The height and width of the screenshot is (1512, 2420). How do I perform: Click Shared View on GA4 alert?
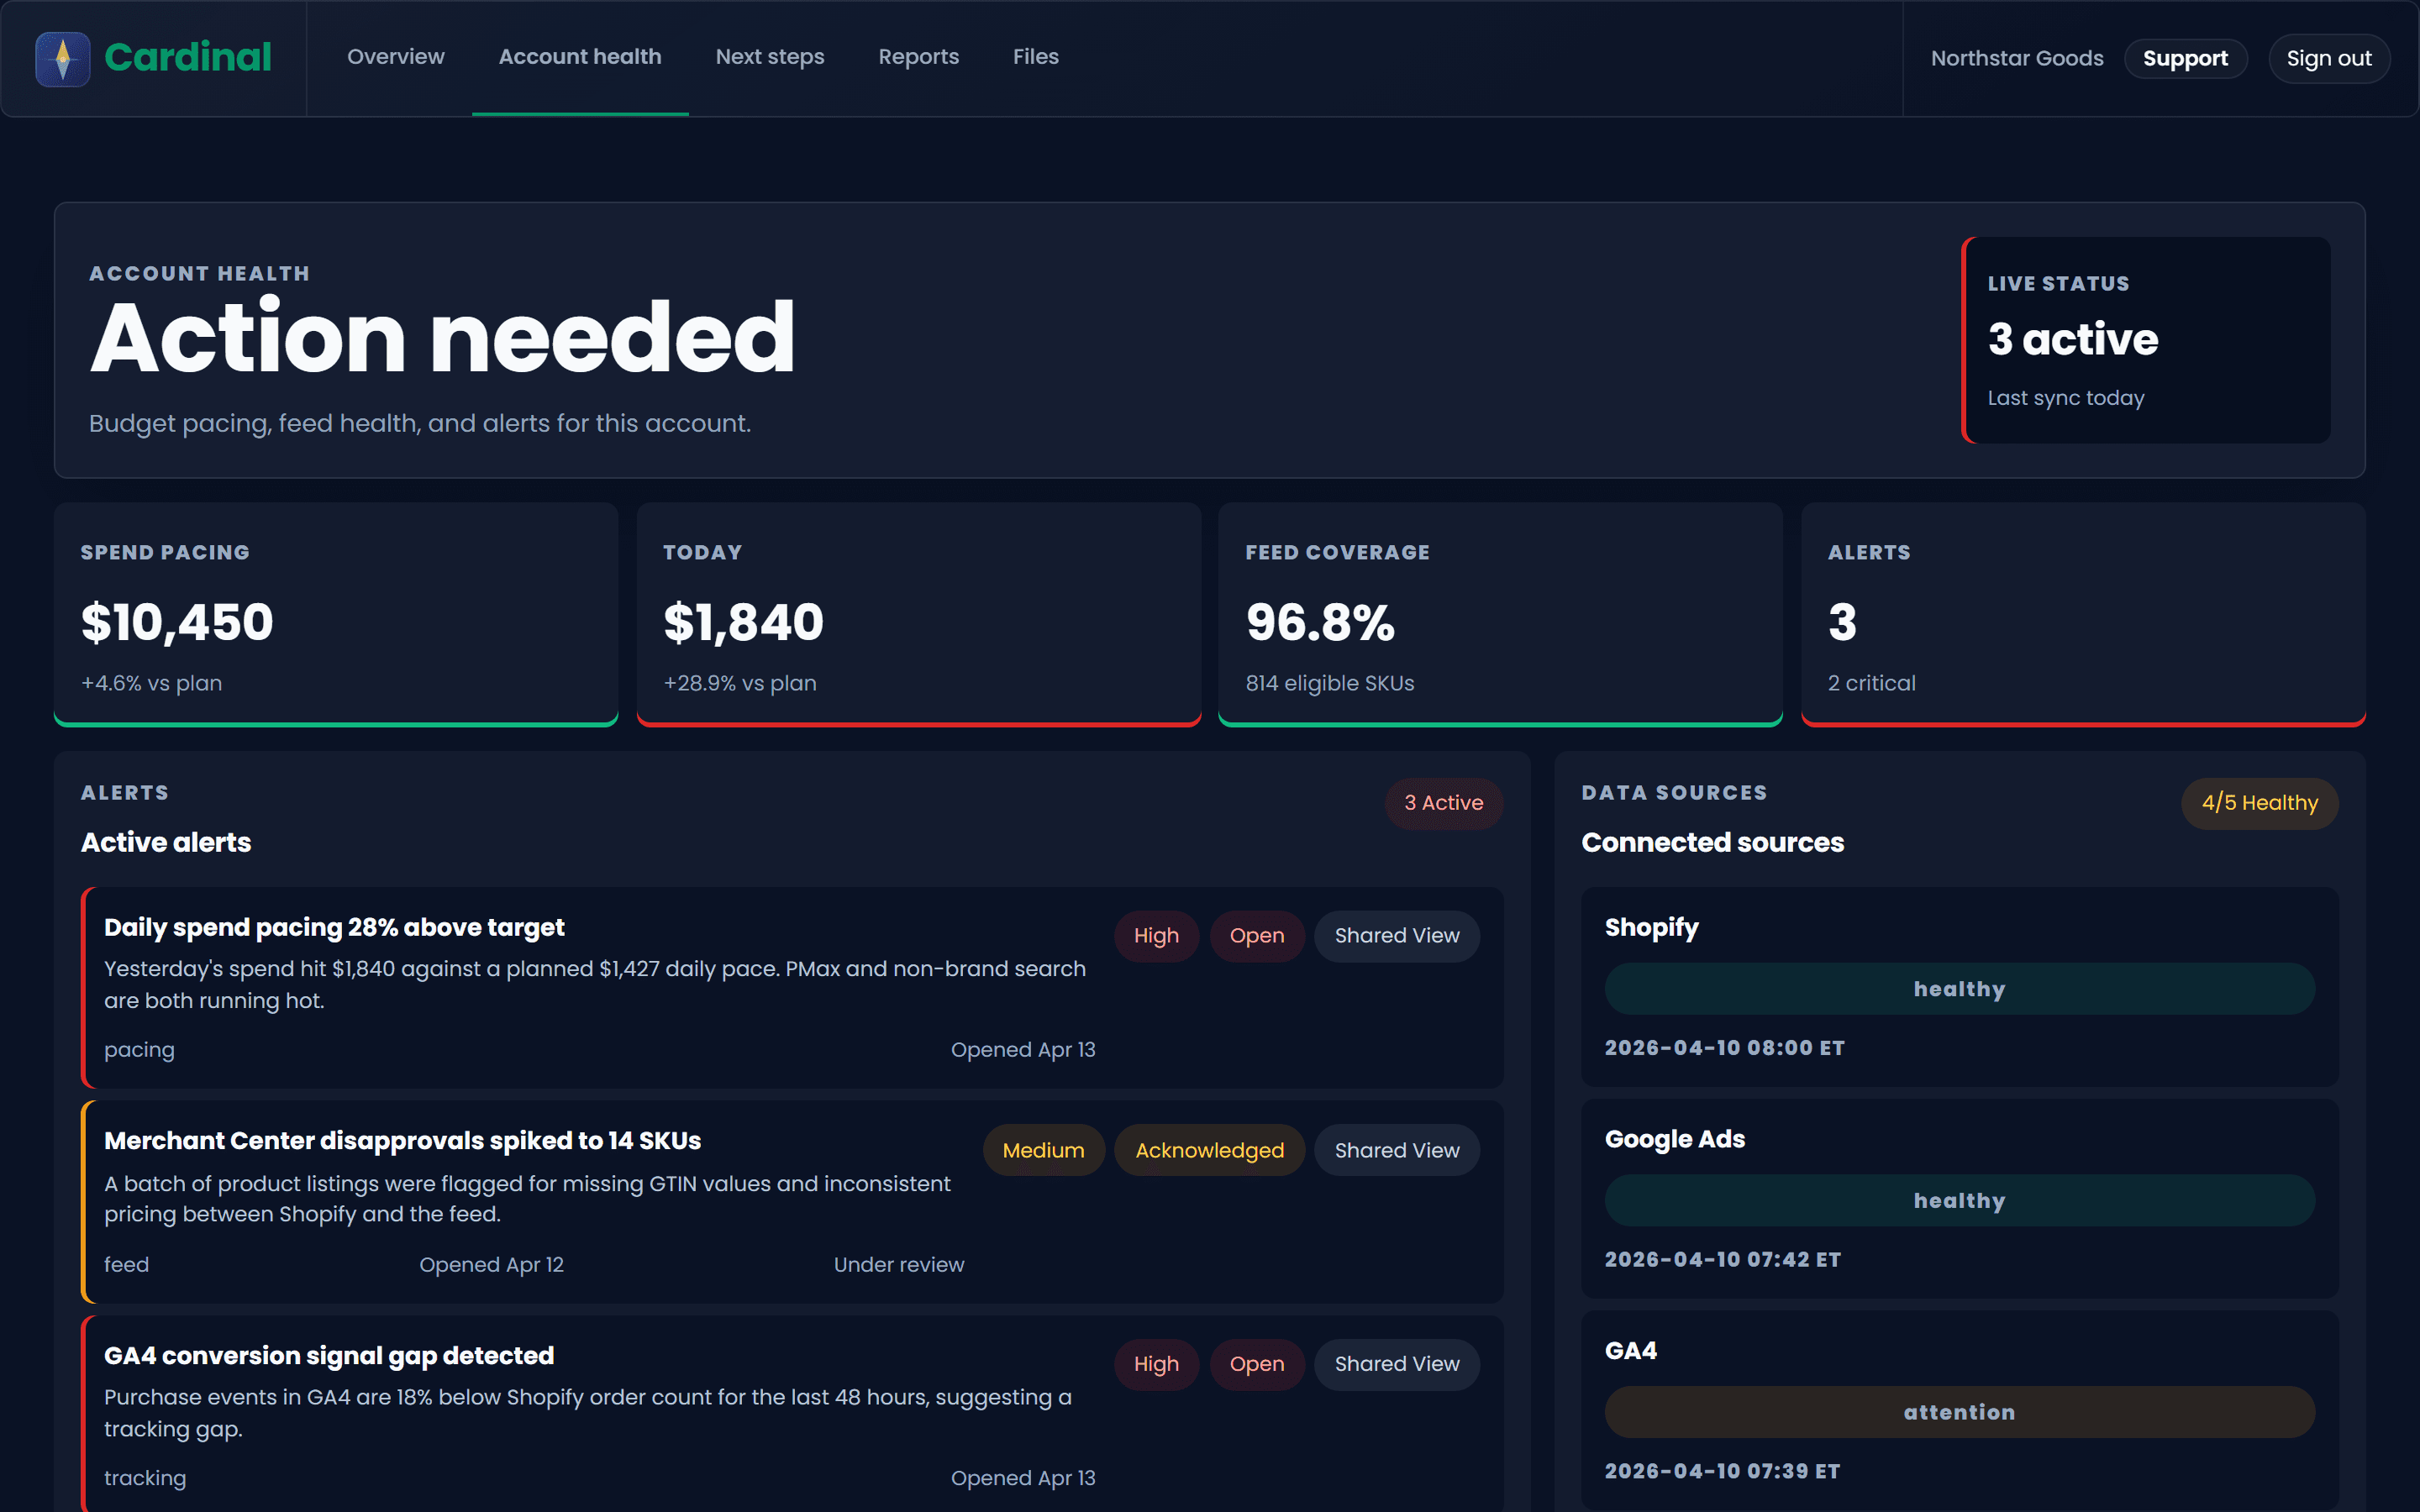coord(1396,1364)
